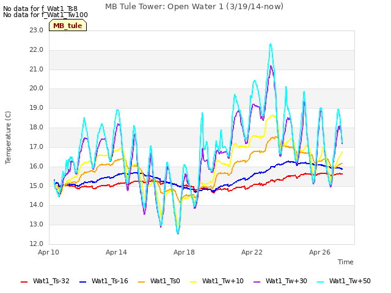Click the purple Wat1_Tw+30 legend swatch
Image resolution: width=391 pixels, height=293 pixels.
click(x=257, y=282)
